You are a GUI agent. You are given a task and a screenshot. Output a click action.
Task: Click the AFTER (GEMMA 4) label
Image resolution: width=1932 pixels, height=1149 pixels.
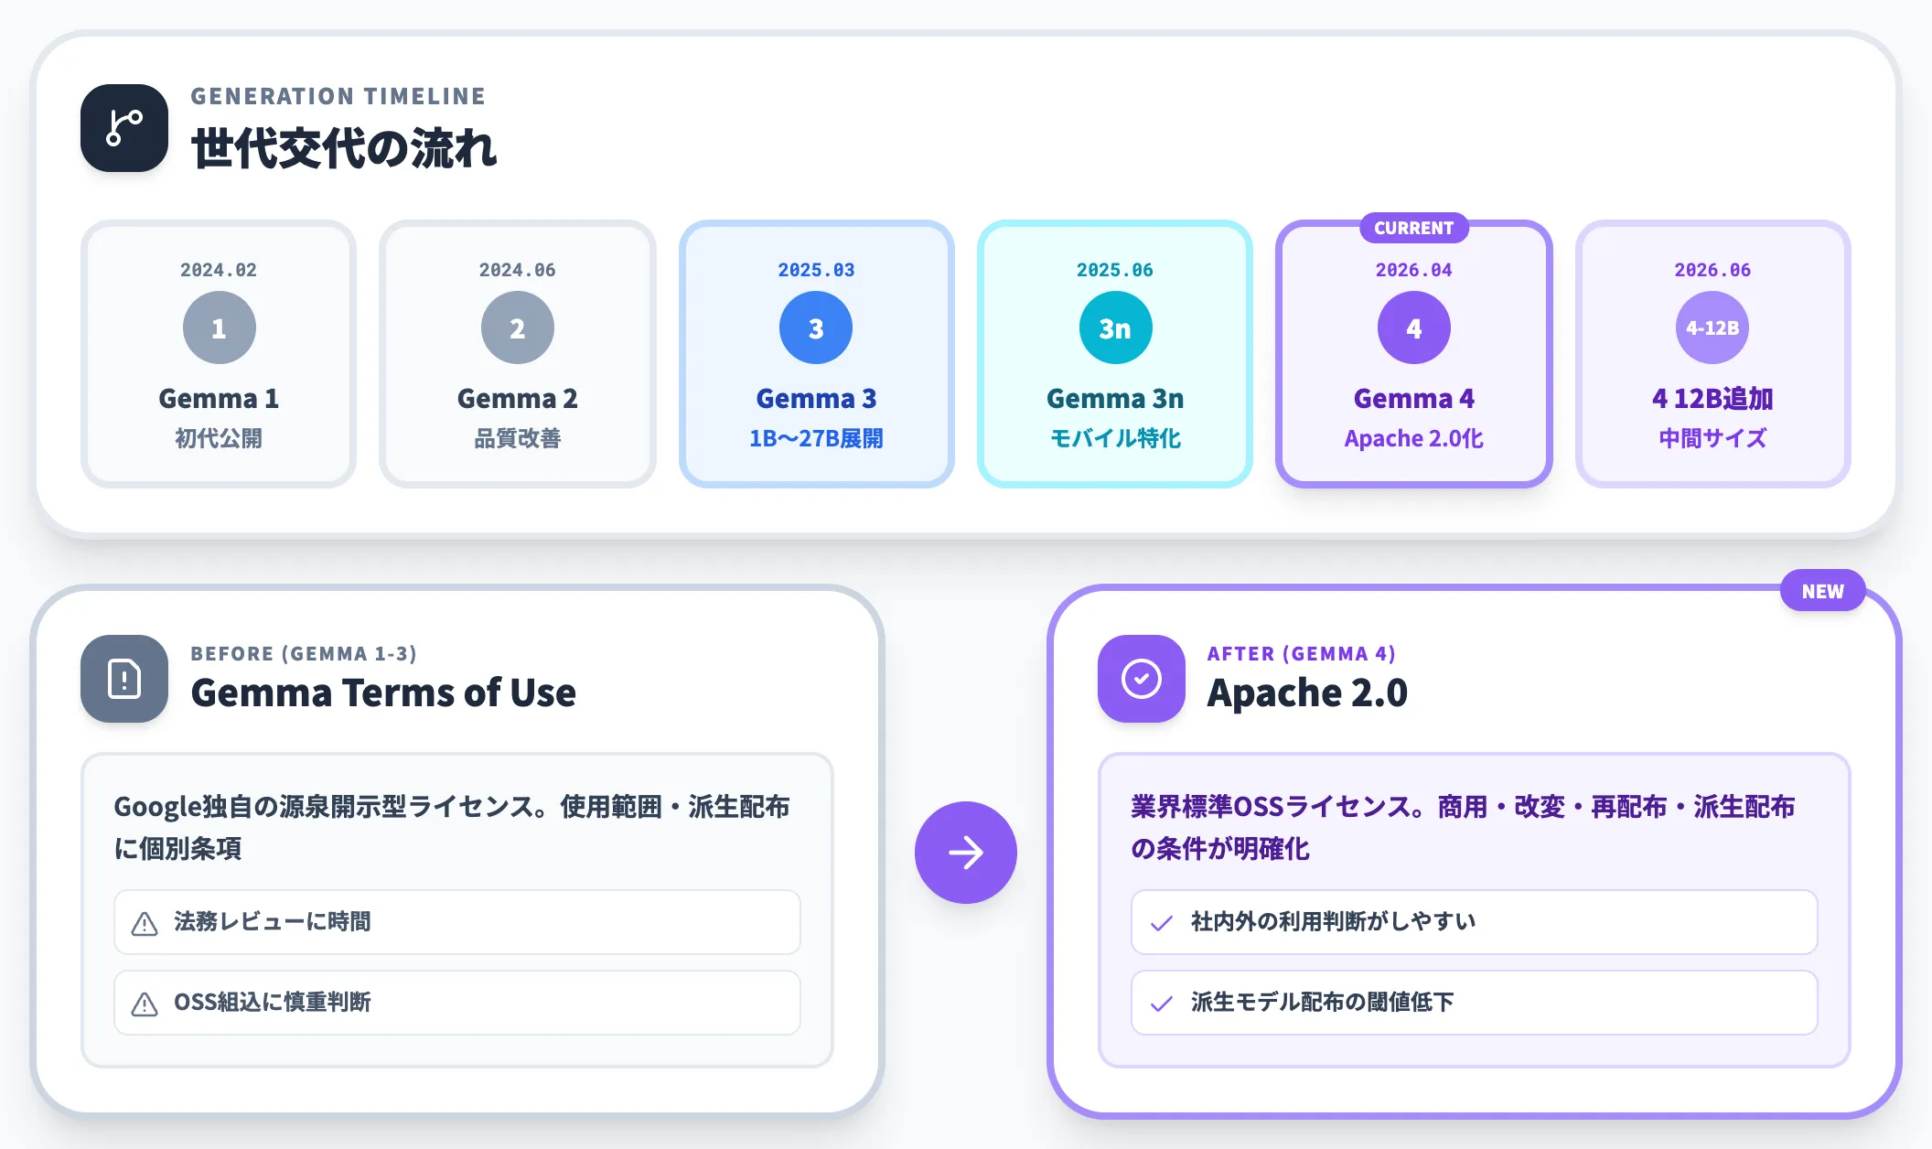pyautogui.click(x=1302, y=653)
